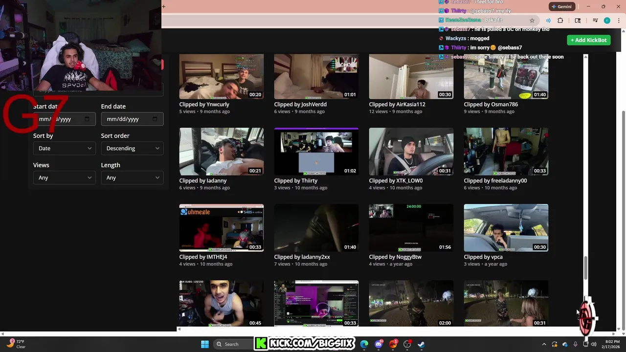Click the Gemini button in title bar

(x=561, y=6)
